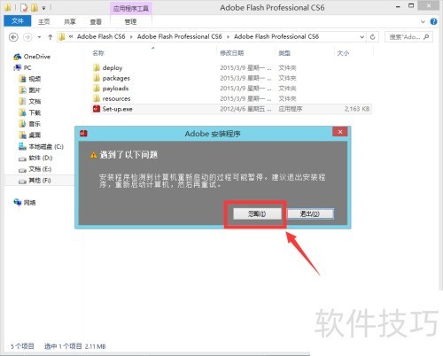Click the Set-up.exe application icon
443x356 pixels.
97,109
